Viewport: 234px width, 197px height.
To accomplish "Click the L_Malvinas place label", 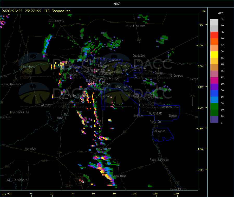I will [102, 96].
